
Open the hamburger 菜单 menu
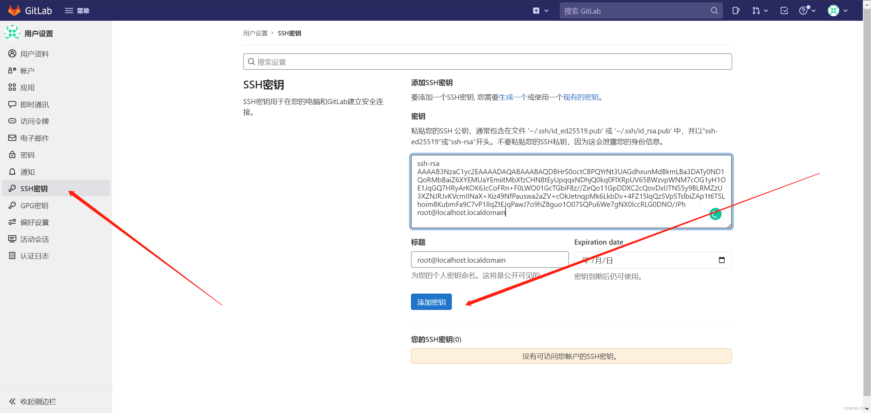point(77,11)
